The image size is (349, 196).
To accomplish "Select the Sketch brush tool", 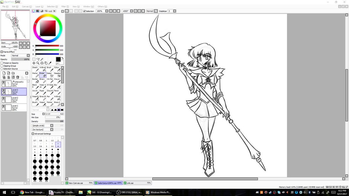I will [35, 69].
